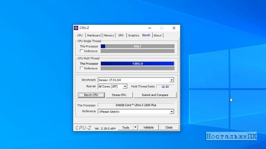Viewport: 266px width, 149px height.
Task: Click the version text Ver. 2.19.0.x64
Action: point(105,128)
